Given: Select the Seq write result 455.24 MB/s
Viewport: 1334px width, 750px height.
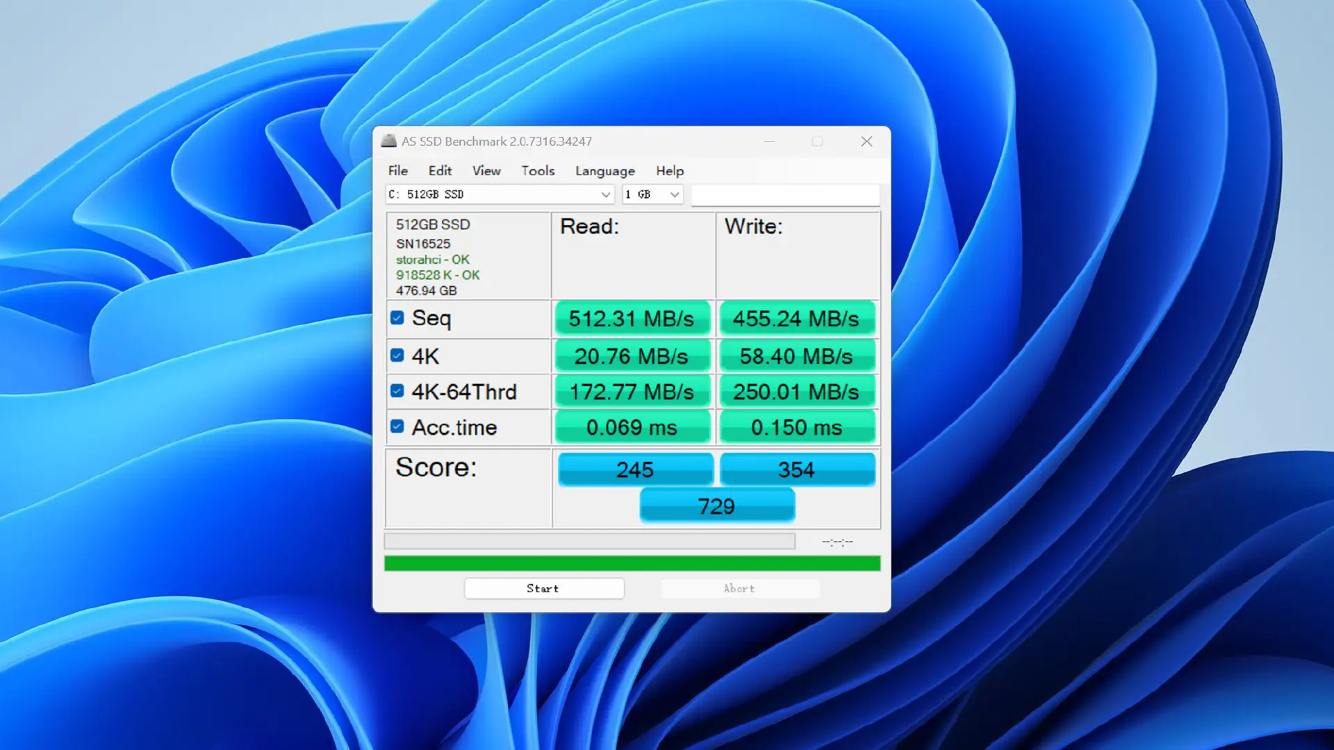Looking at the screenshot, I should point(797,318).
